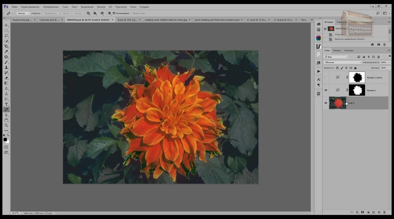The width and height of the screenshot is (394, 219).
Task: Toggle lock transparent pixels icon
Action: 337,68
